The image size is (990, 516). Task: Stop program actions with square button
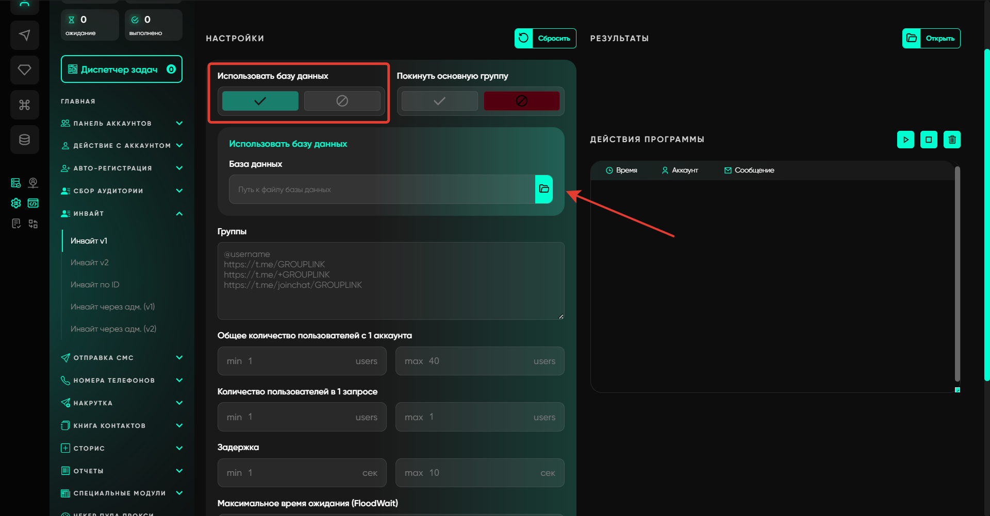point(929,140)
